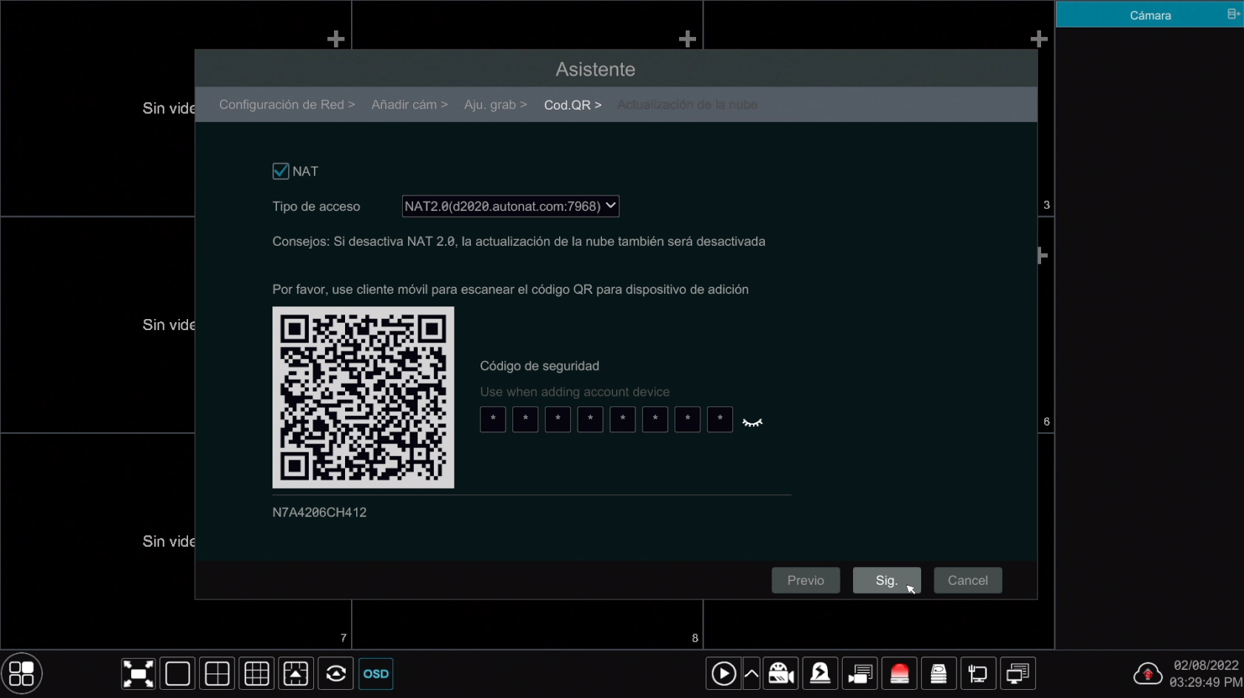Start the sequence dwell rotation icon
The height and width of the screenshot is (698, 1244).
[336, 674]
